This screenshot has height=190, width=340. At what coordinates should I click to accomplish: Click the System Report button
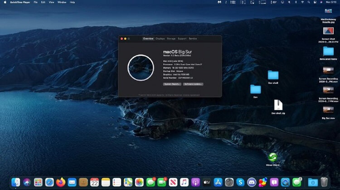(x=172, y=84)
